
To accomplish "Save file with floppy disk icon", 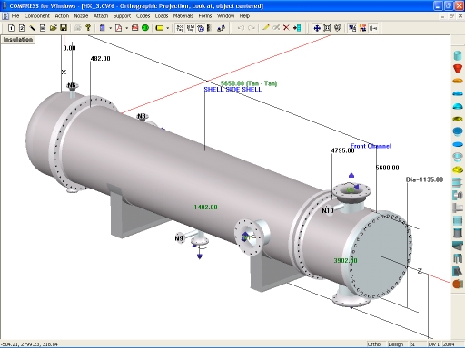I will pos(64,28).
